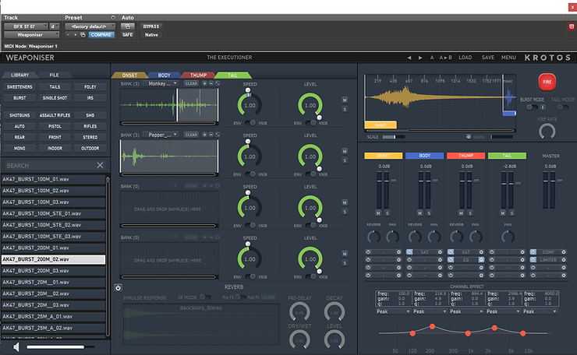Filter library by ASSAULT RIFLES tag
Image resolution: width=577 pixels, height=355 pixels.
click(x=55, y=115)
